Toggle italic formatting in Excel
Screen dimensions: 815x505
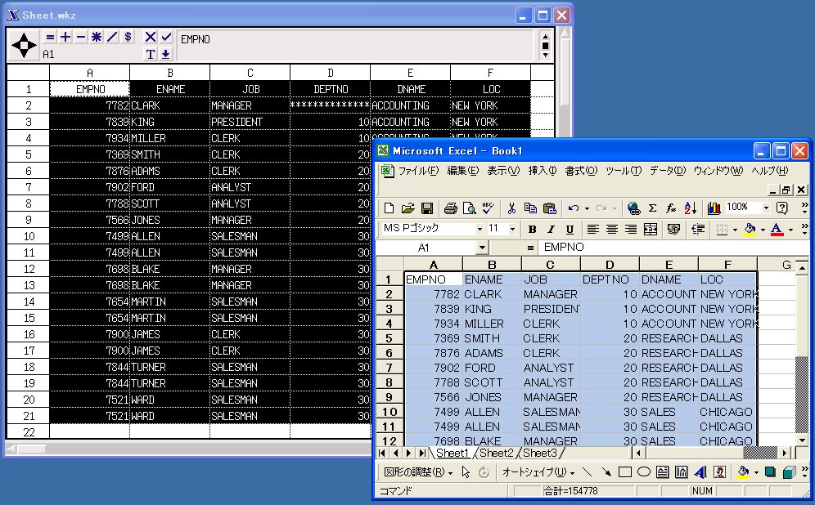point(551,230)
